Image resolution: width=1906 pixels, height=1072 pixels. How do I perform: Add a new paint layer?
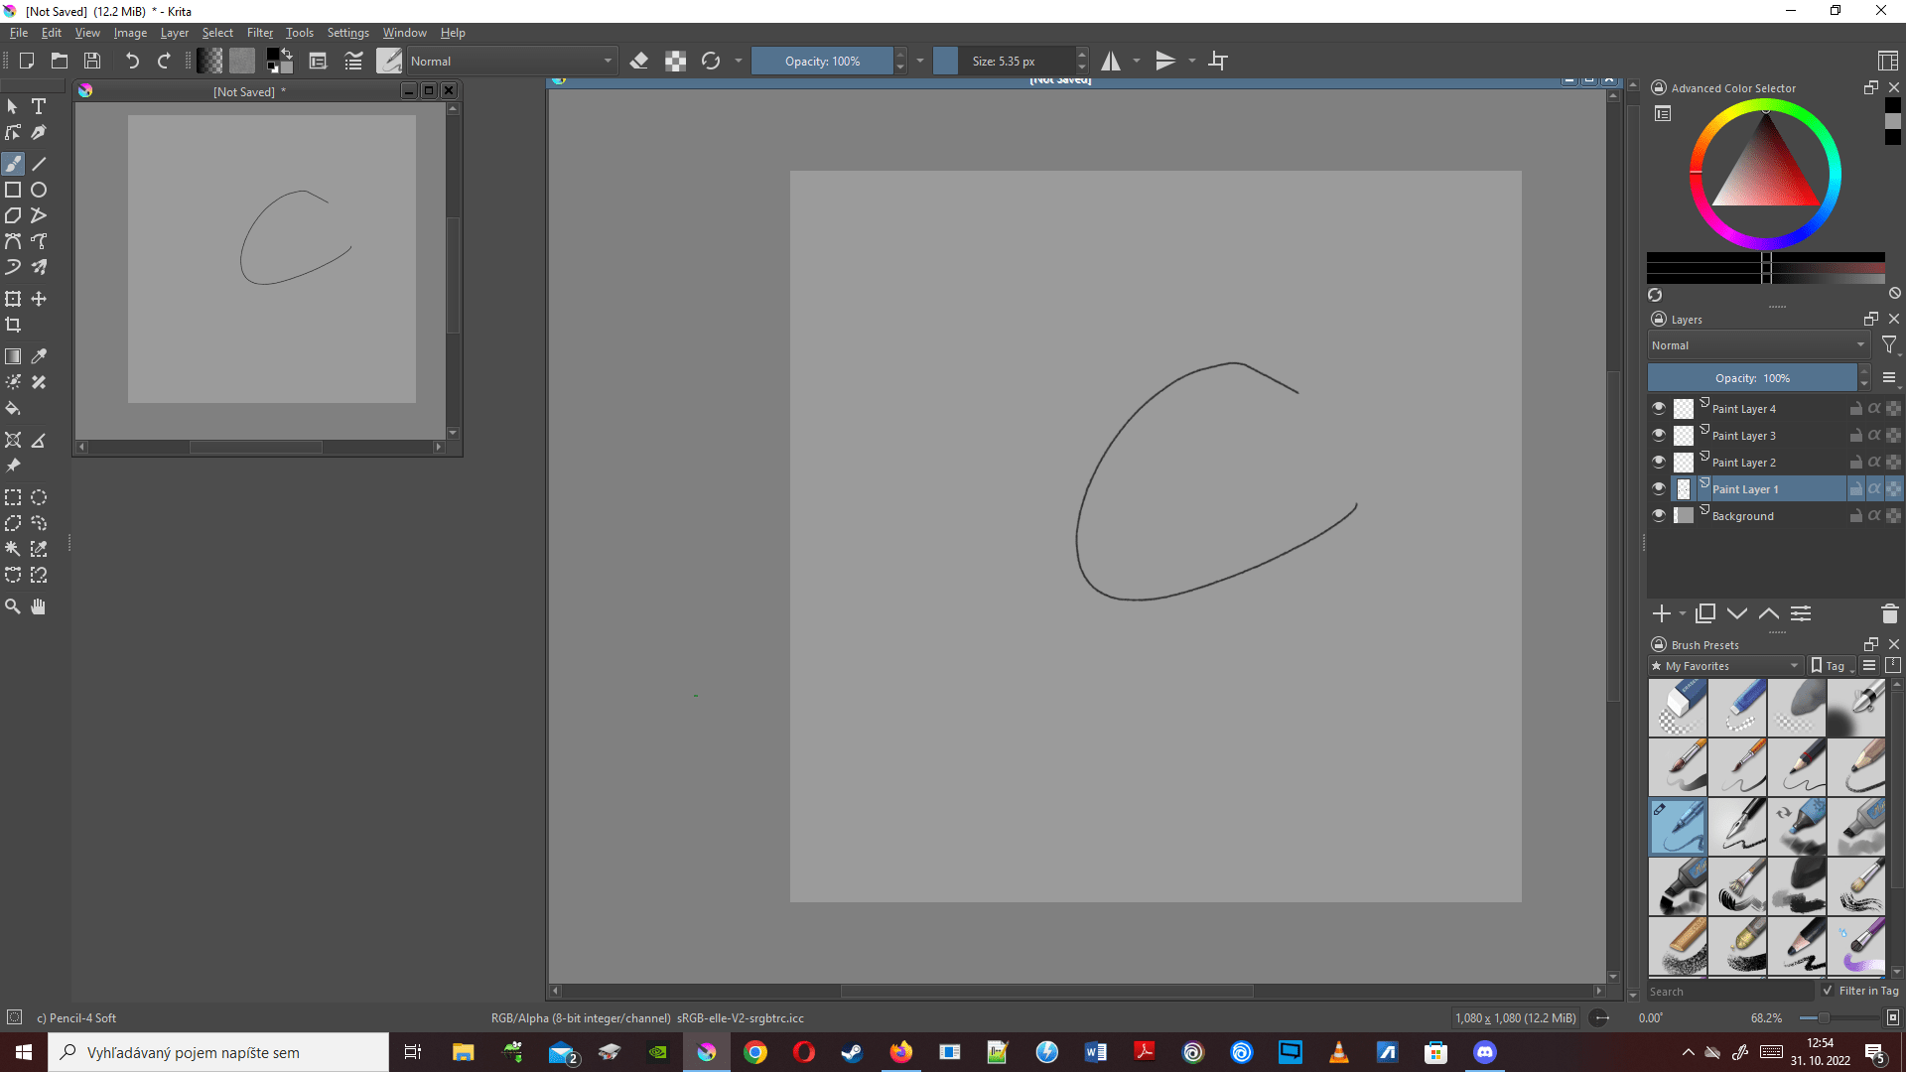[x=1662, y=613]
